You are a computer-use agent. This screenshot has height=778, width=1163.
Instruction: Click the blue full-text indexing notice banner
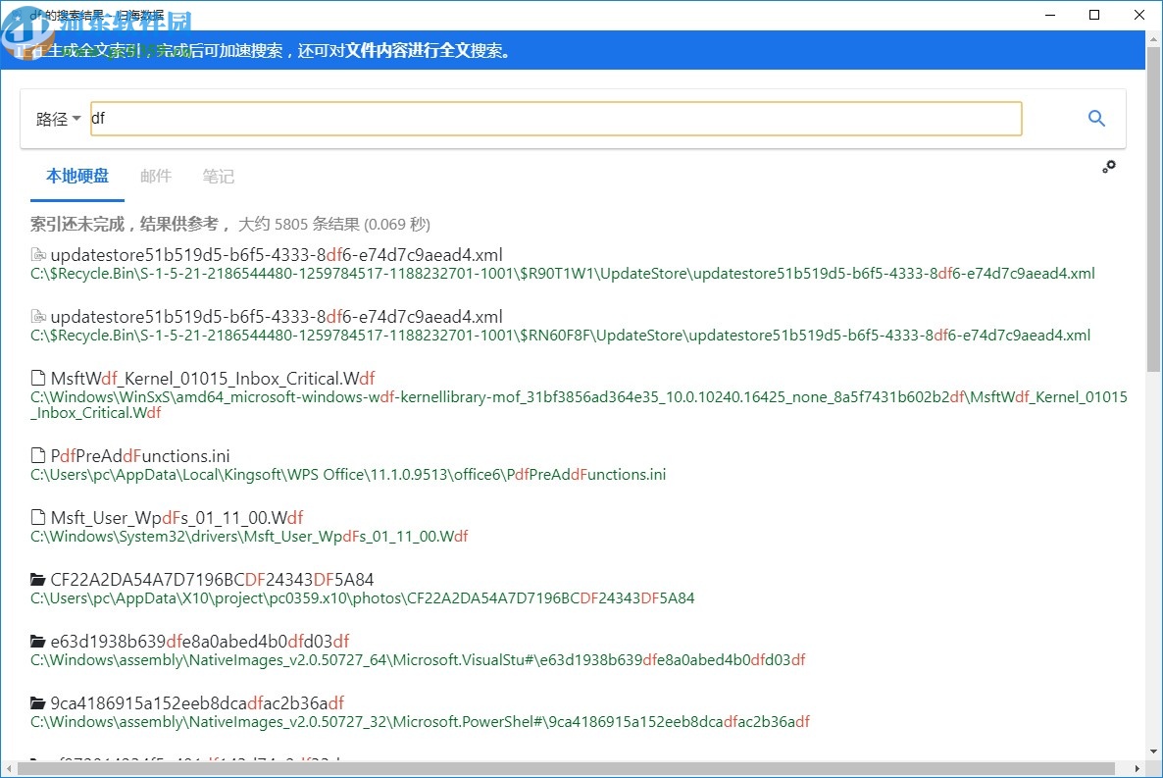573,50
